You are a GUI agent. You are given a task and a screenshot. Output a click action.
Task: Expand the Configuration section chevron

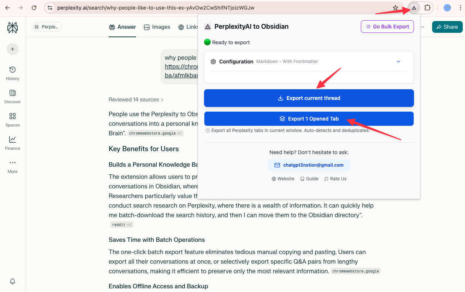[x=398, y=62]
